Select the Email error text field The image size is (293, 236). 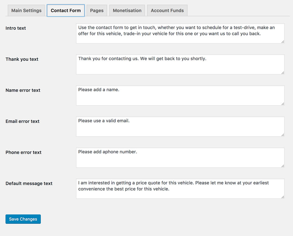pyautogui.click(x=180, y=127)
